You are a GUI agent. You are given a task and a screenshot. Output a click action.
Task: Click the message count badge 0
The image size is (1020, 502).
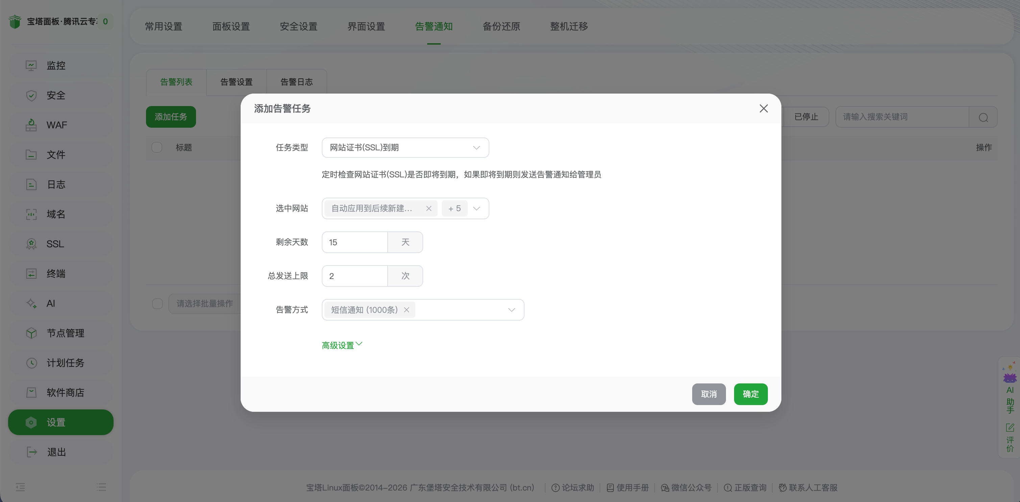pyautogui.click(x=105, y=21)
